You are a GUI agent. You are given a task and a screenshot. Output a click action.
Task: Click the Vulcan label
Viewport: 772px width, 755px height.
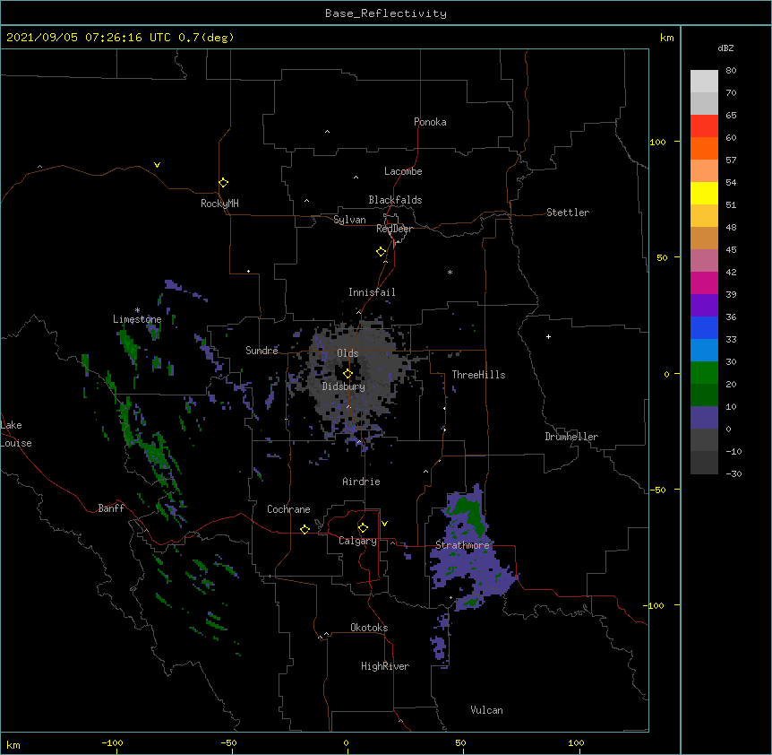[x=486, y=710]
